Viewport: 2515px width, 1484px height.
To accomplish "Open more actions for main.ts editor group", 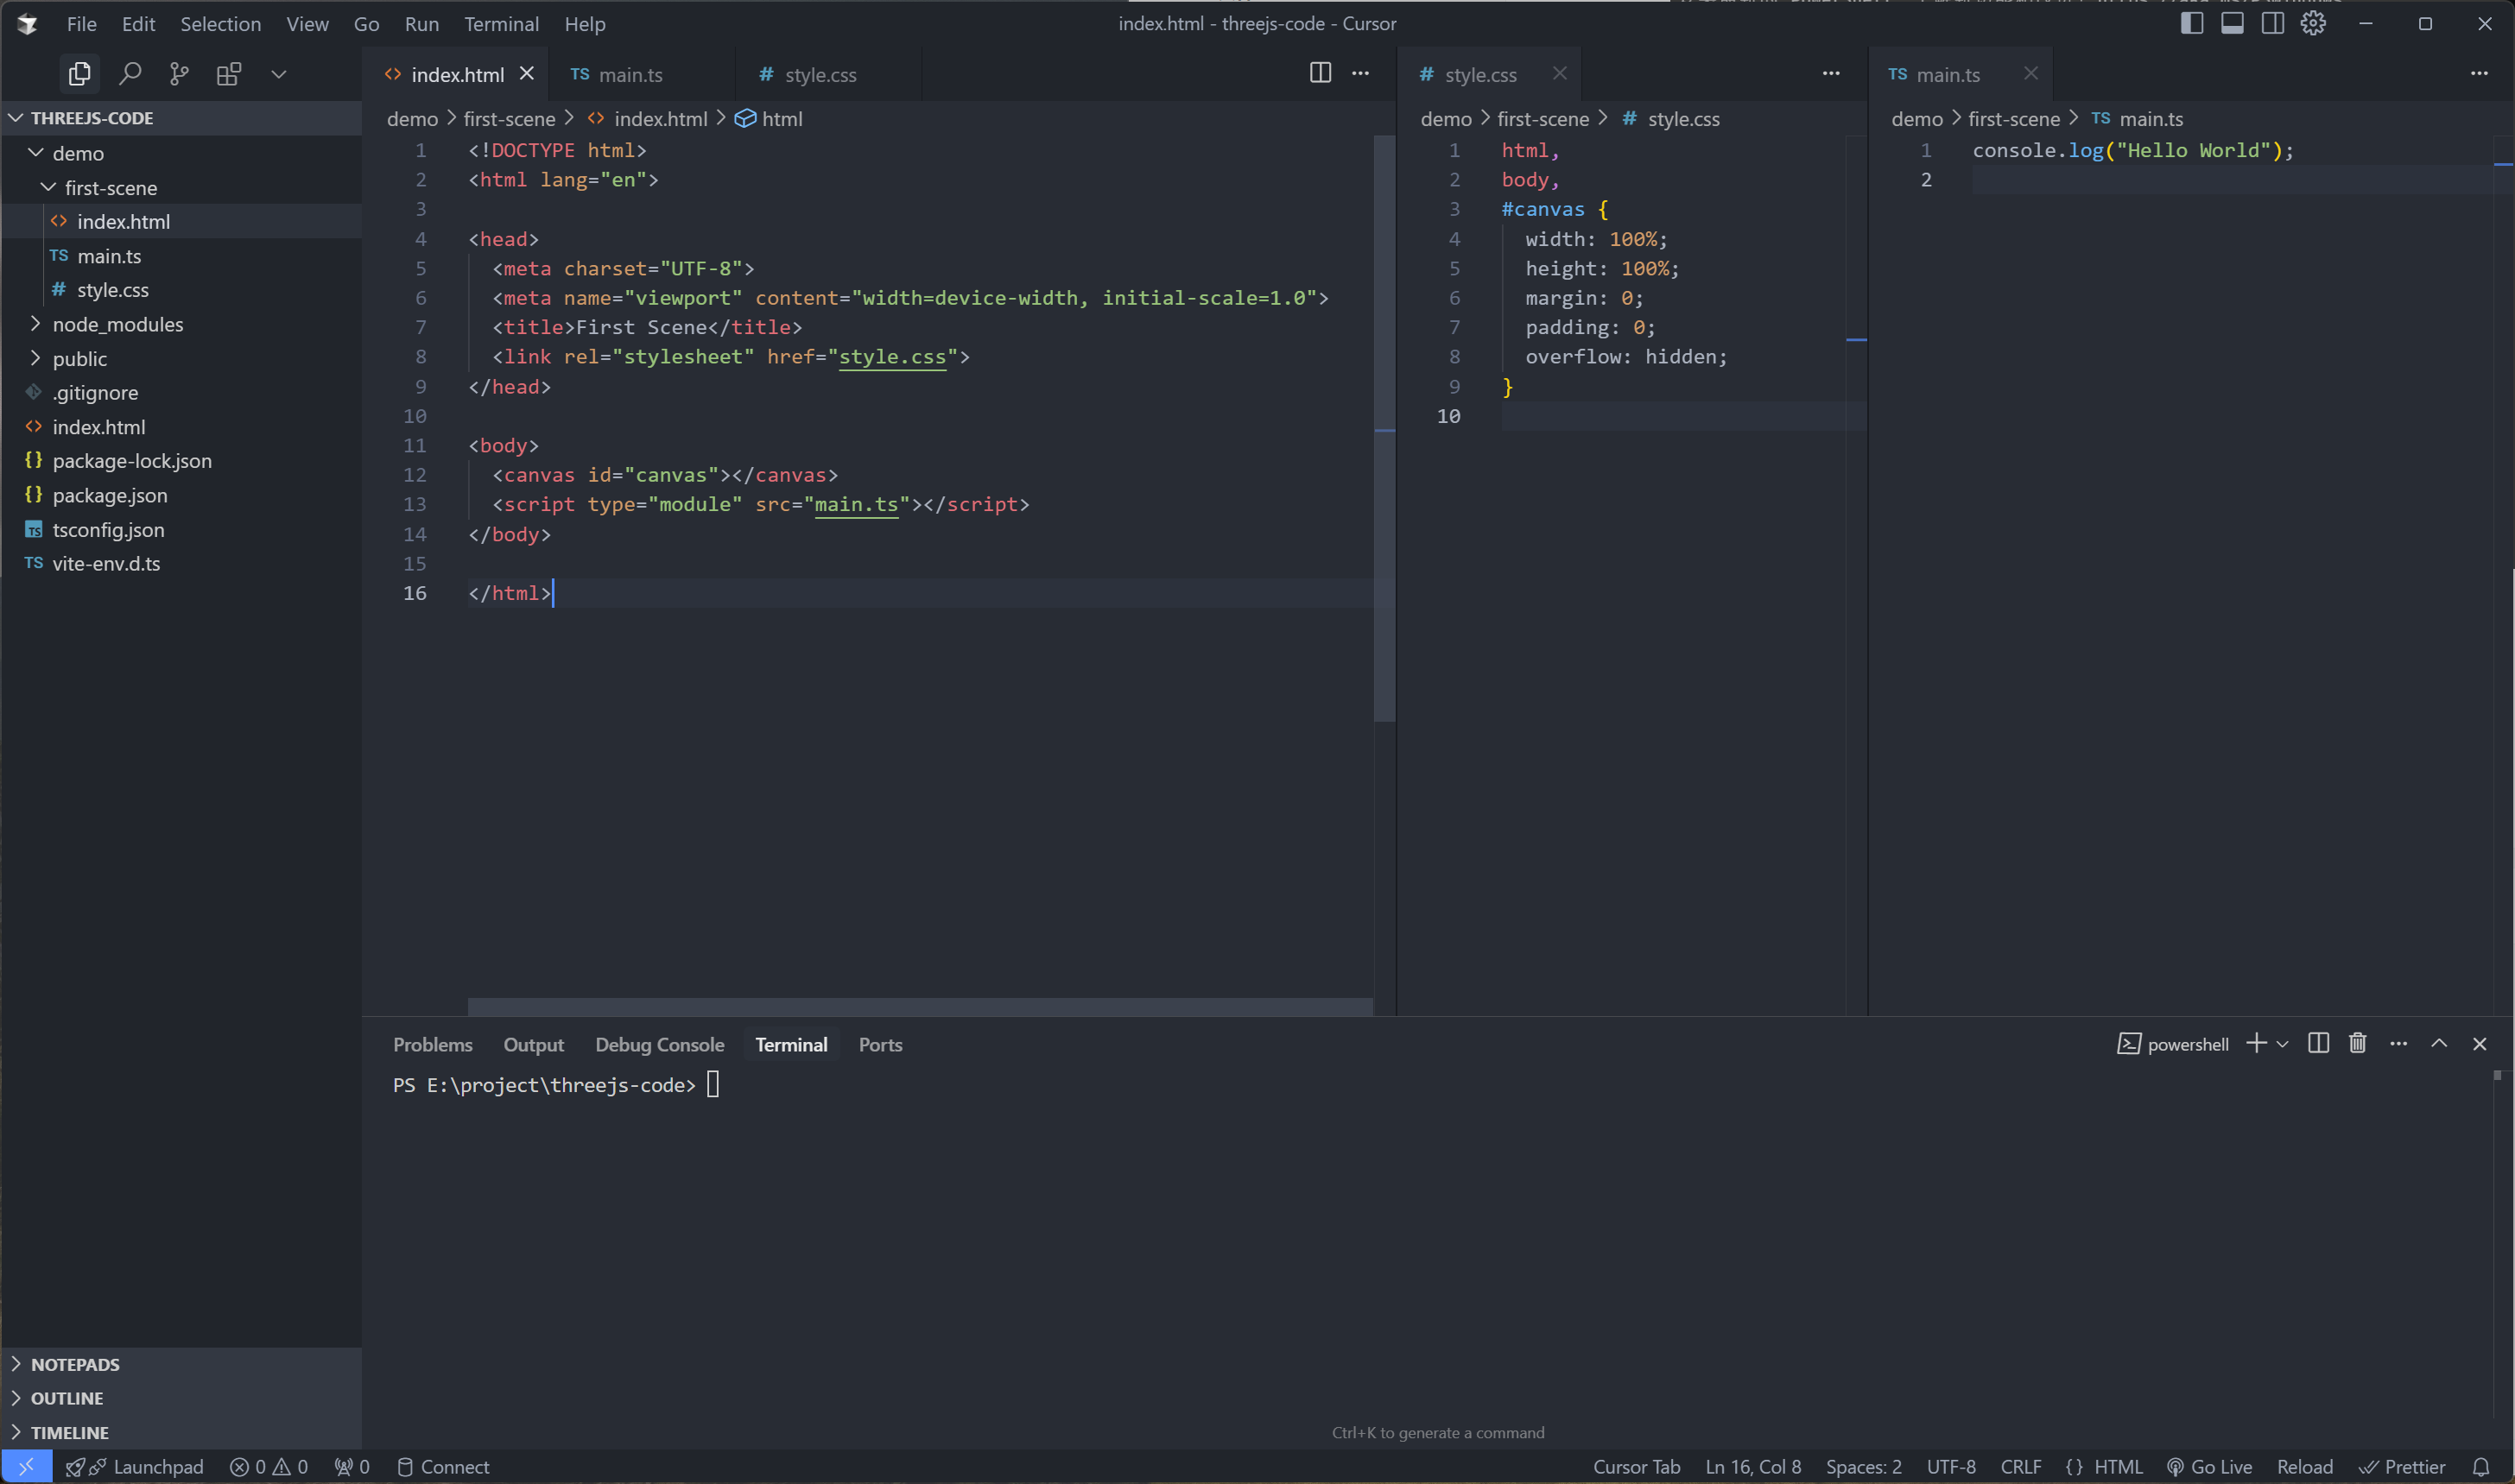I will pyautogui.click(x=2478, y=73).
